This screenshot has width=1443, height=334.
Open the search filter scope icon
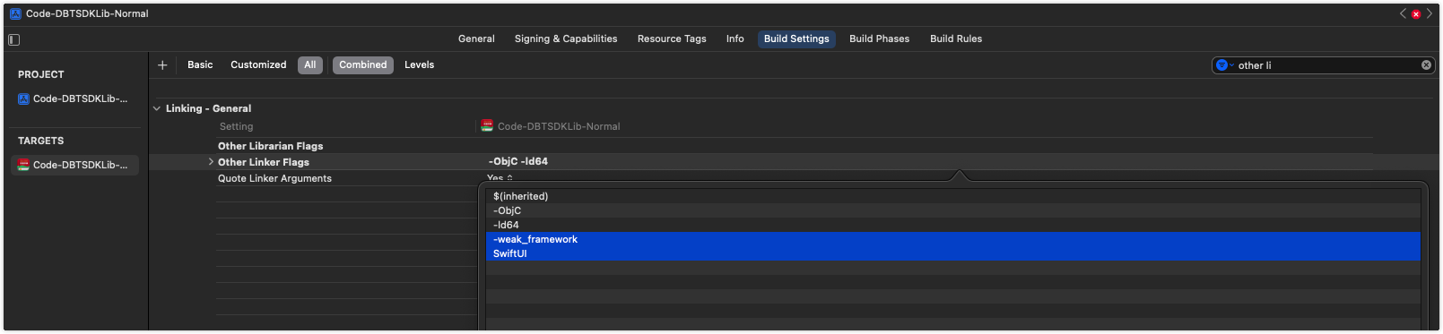pos(1224,65)
